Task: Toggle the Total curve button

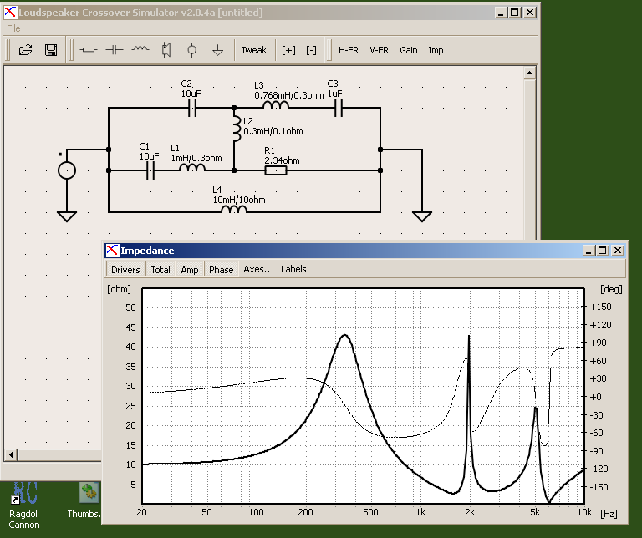Action: pos(160,270)
